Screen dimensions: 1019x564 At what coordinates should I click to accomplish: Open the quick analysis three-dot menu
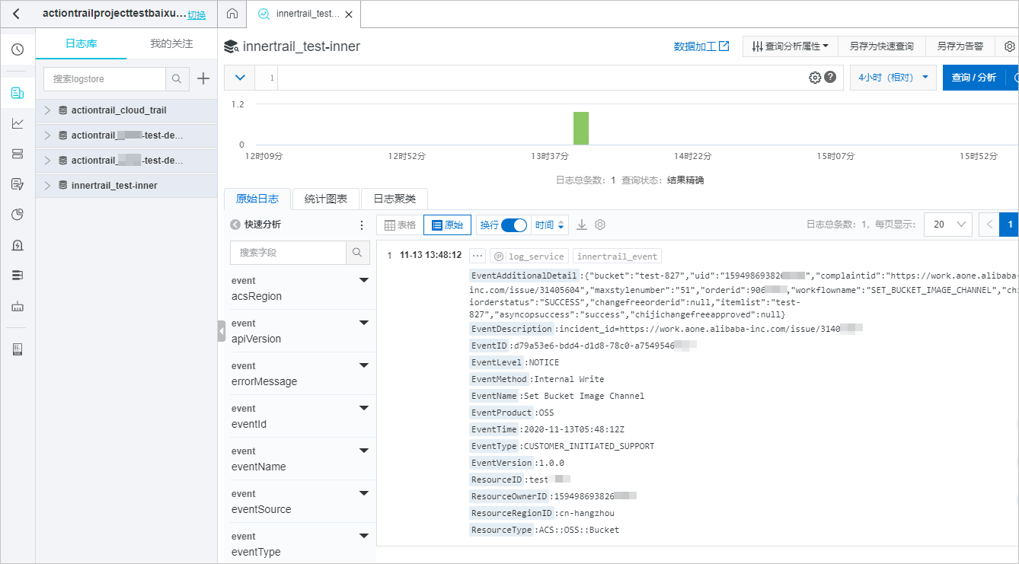[x=362, y=225]
